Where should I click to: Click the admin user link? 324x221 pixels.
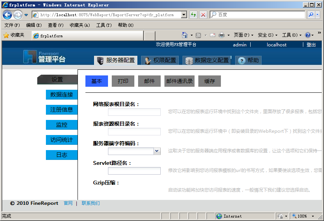[240, 45]
